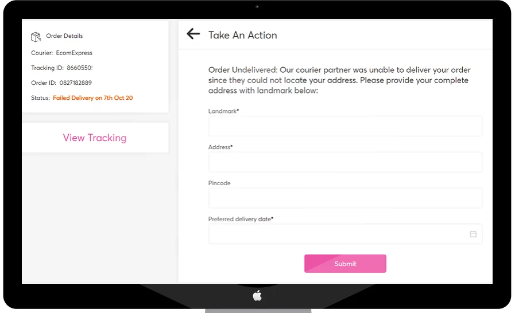Select the Pincode input field
The image size is (515, 313).
click(x=345, y=198)
